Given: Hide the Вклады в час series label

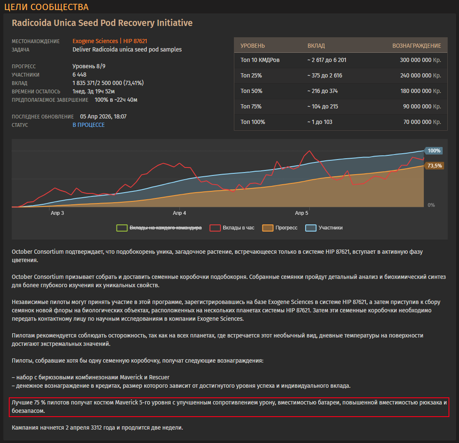Looking at the screenshot, I should (x=239, y=228).
